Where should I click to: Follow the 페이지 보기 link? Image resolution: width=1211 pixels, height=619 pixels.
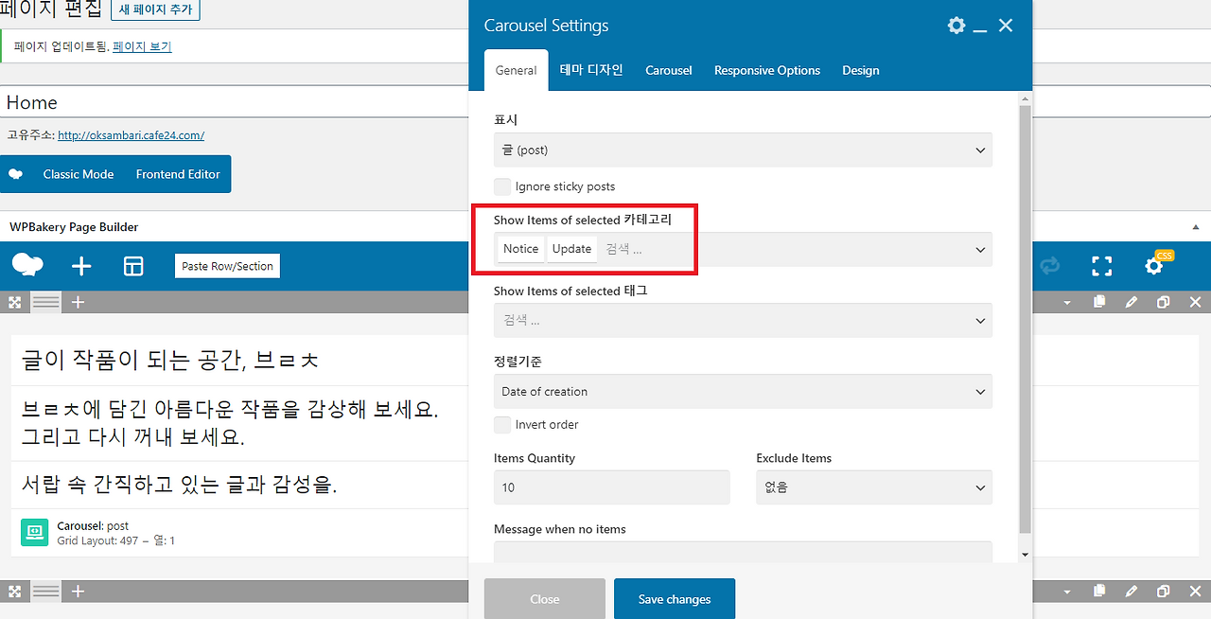(x=142, y=46)
